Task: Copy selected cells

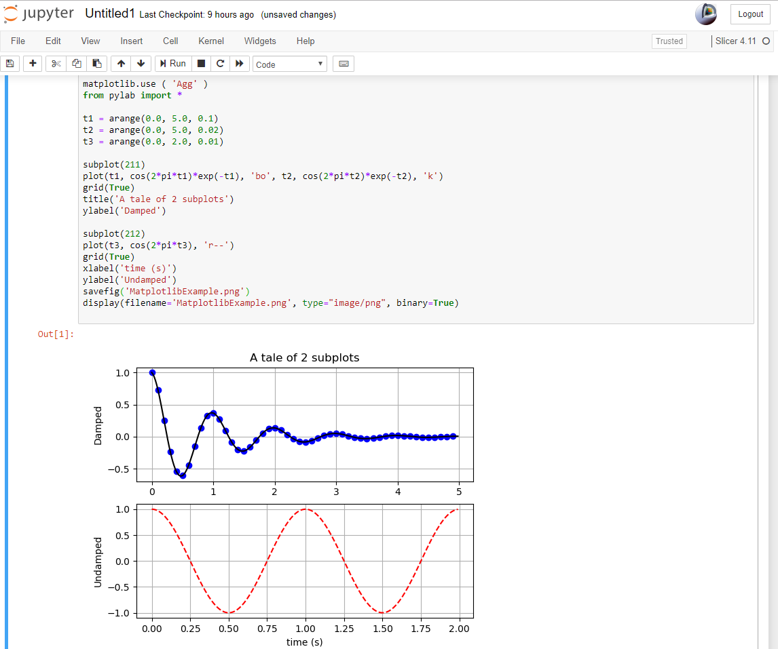Action: point(77,64)
